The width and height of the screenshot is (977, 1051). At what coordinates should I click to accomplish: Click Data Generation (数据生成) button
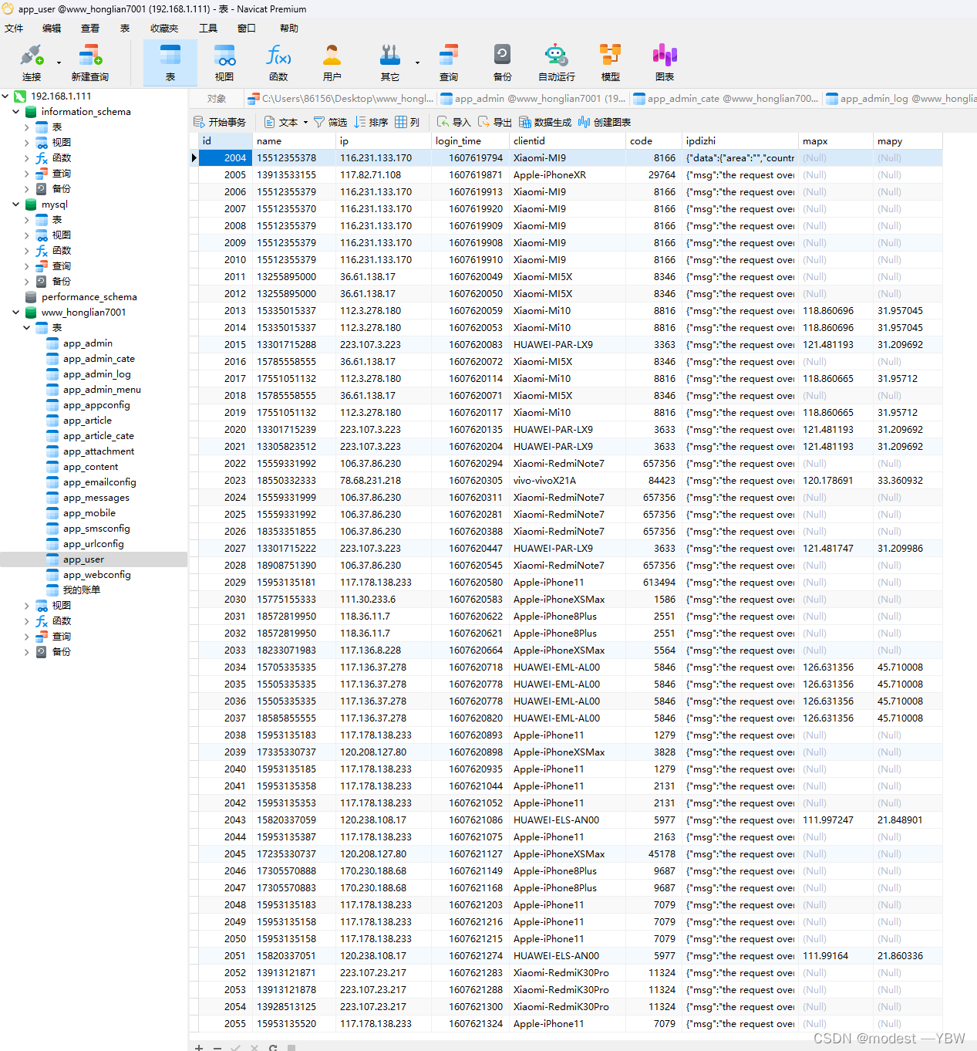click(545, 122)
